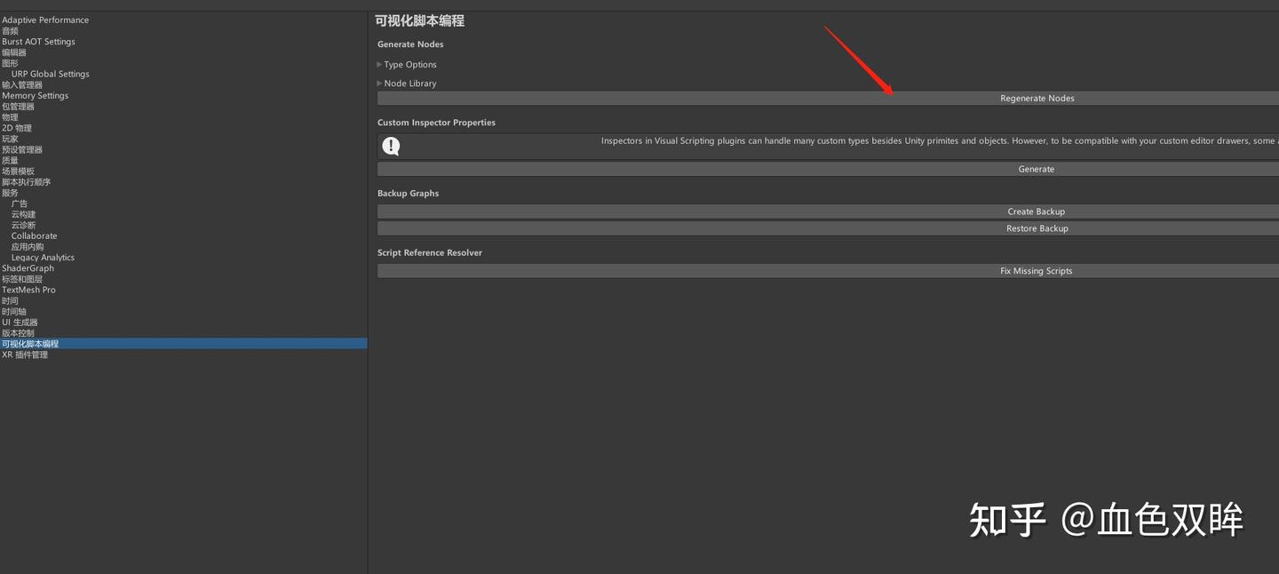This screenshot has width=1279, height=574.
Task: Open Memory Settings
Action: click(35, 95)
